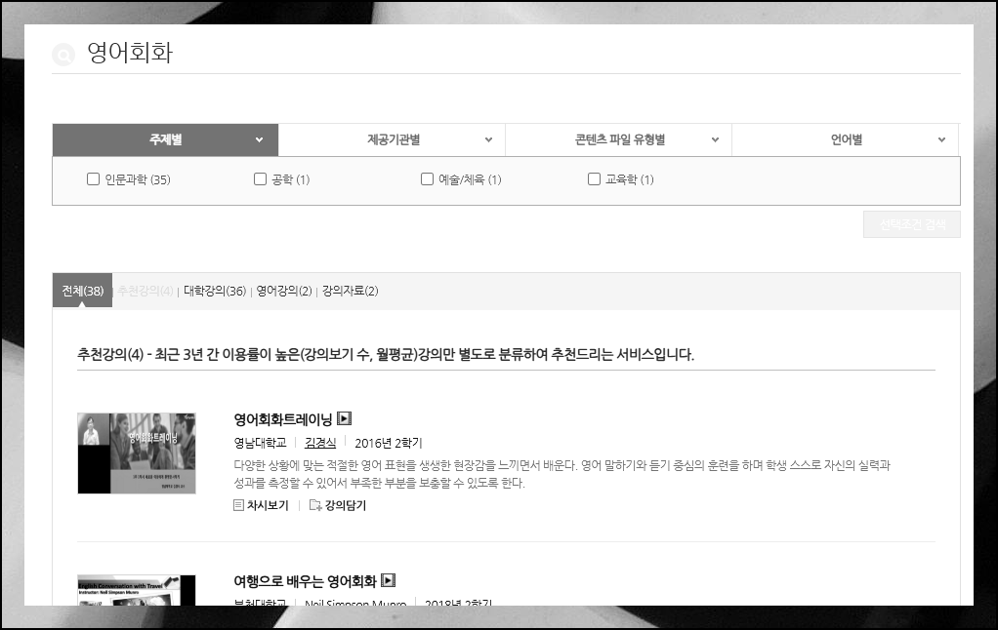Tick the 예술/체육 (1) checkbox
Viewport: 998px width, 630px height.
[427, 179]
